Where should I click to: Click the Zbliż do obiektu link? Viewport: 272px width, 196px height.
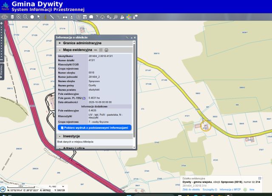coord(191,190)
